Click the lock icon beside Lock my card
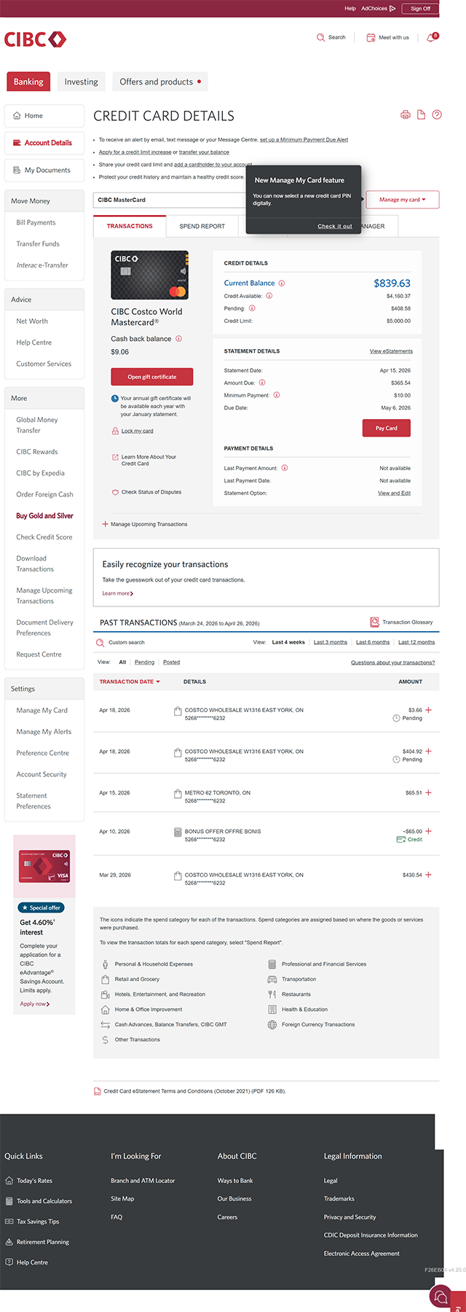 pos(115,431)
